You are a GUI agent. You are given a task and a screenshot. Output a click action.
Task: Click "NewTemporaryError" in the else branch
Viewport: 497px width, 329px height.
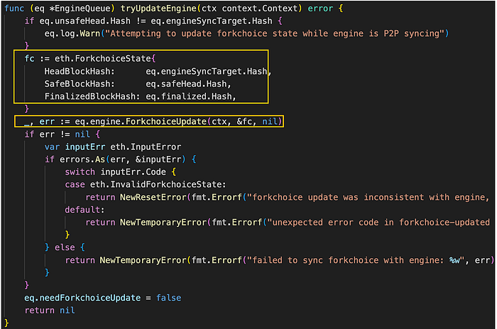point(143,261)
